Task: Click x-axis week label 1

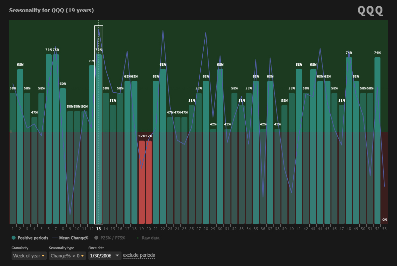Action: tap(13, 229)
